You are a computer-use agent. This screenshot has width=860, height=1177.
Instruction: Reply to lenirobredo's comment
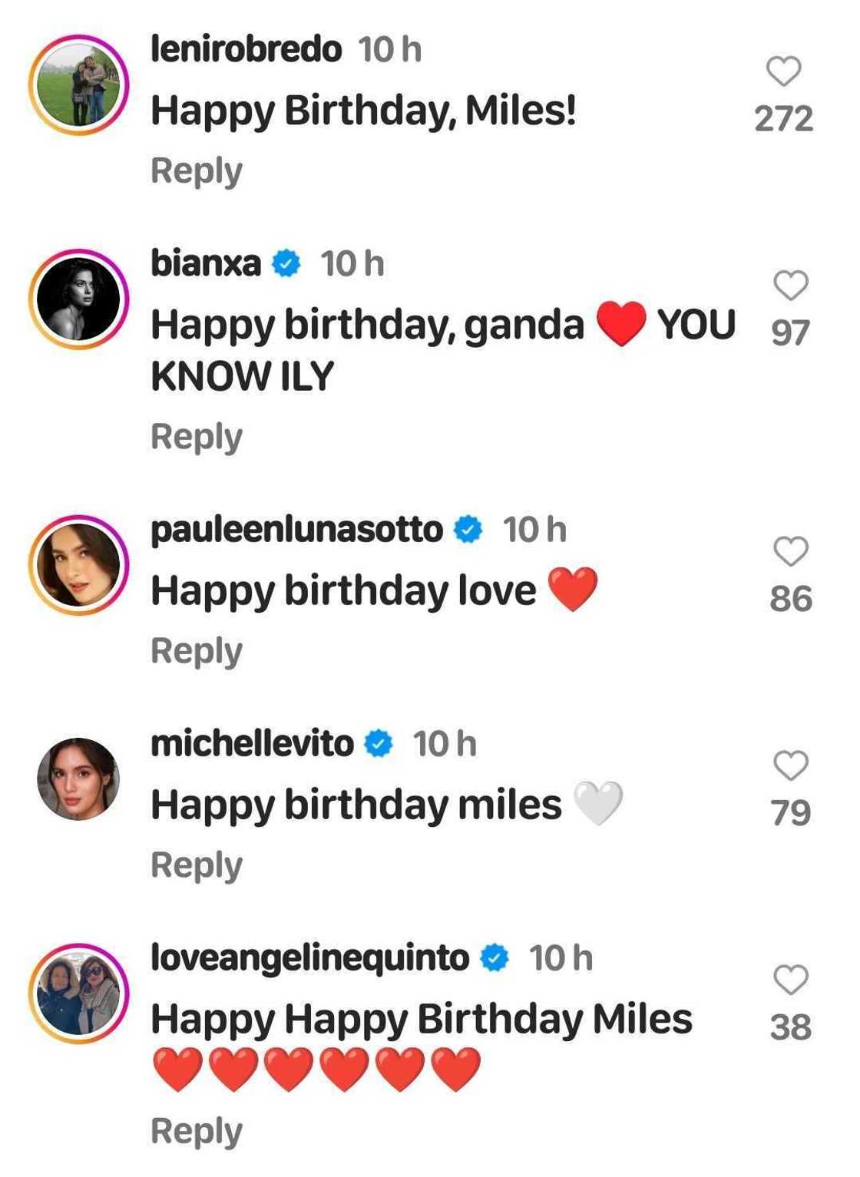(196, 170)
